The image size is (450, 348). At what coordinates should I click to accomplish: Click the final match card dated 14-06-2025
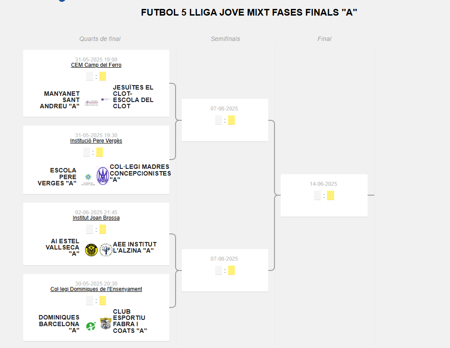324,195
